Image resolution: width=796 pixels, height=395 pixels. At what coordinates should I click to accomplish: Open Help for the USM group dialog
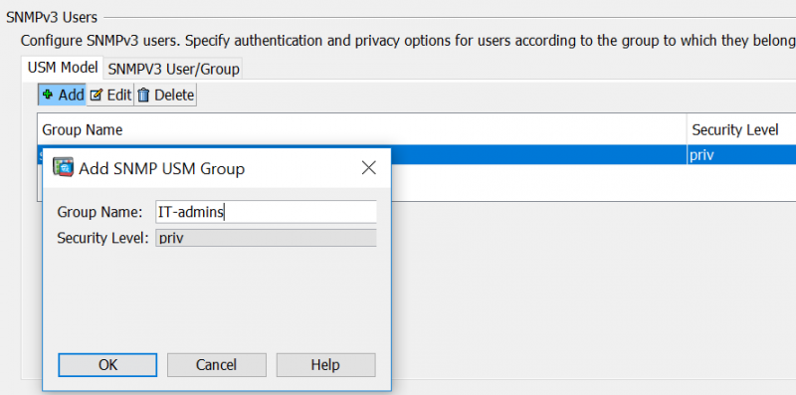pyautogui.click(x=325, y=365)
